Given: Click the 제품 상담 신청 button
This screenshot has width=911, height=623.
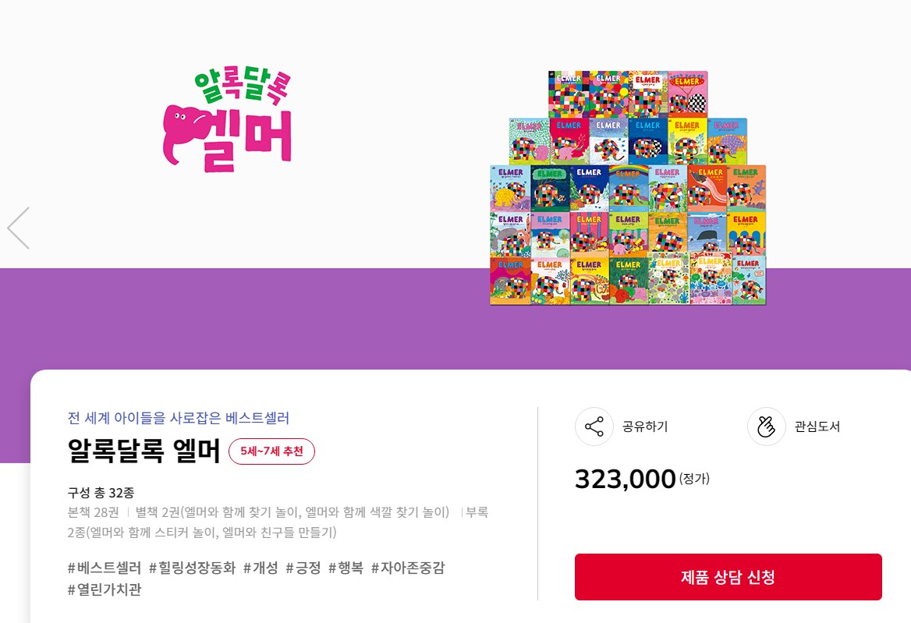Looking at the screenshot, I should pos(728,576).
